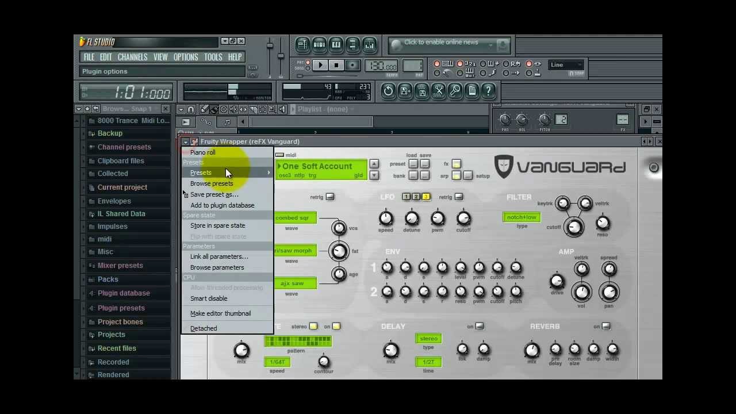The height and width of the screenshot is (414, 736).
Task: Select Song mode radio light
Action: (308, 69)
